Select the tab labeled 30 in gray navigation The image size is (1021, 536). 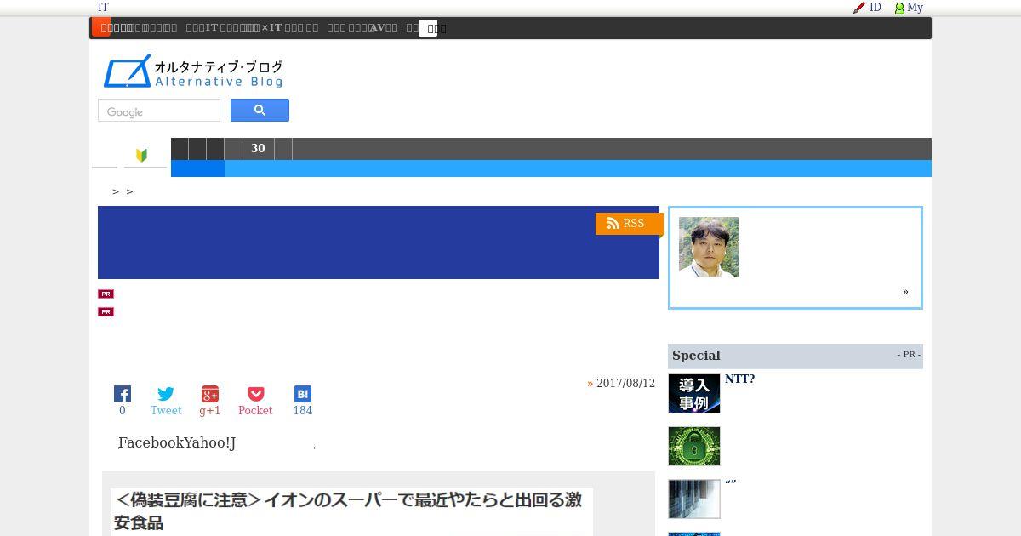tap(258, 149)
